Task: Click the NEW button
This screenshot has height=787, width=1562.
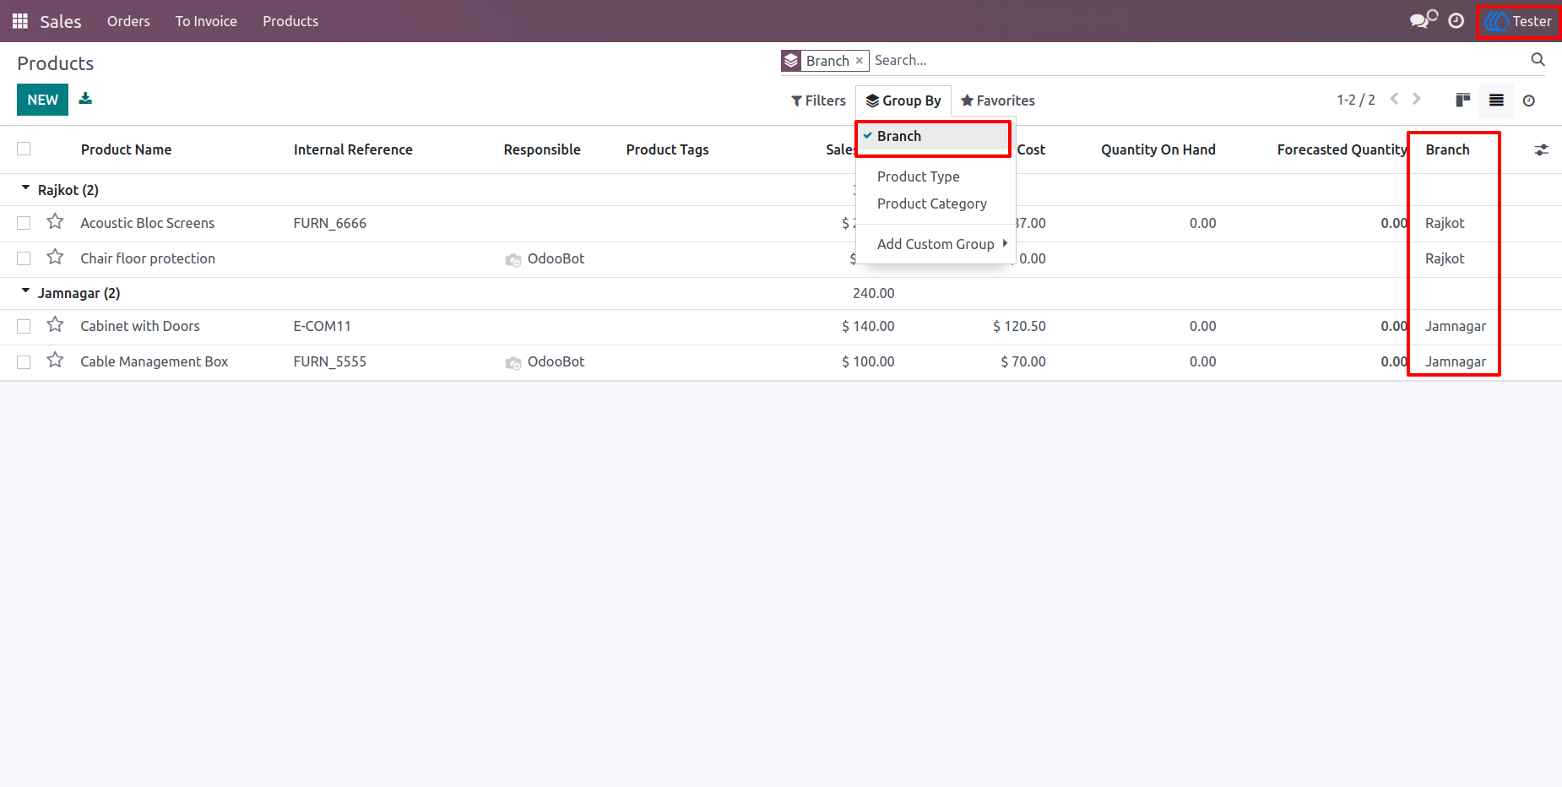Action: pyautogui.click(x=42, y=100)
